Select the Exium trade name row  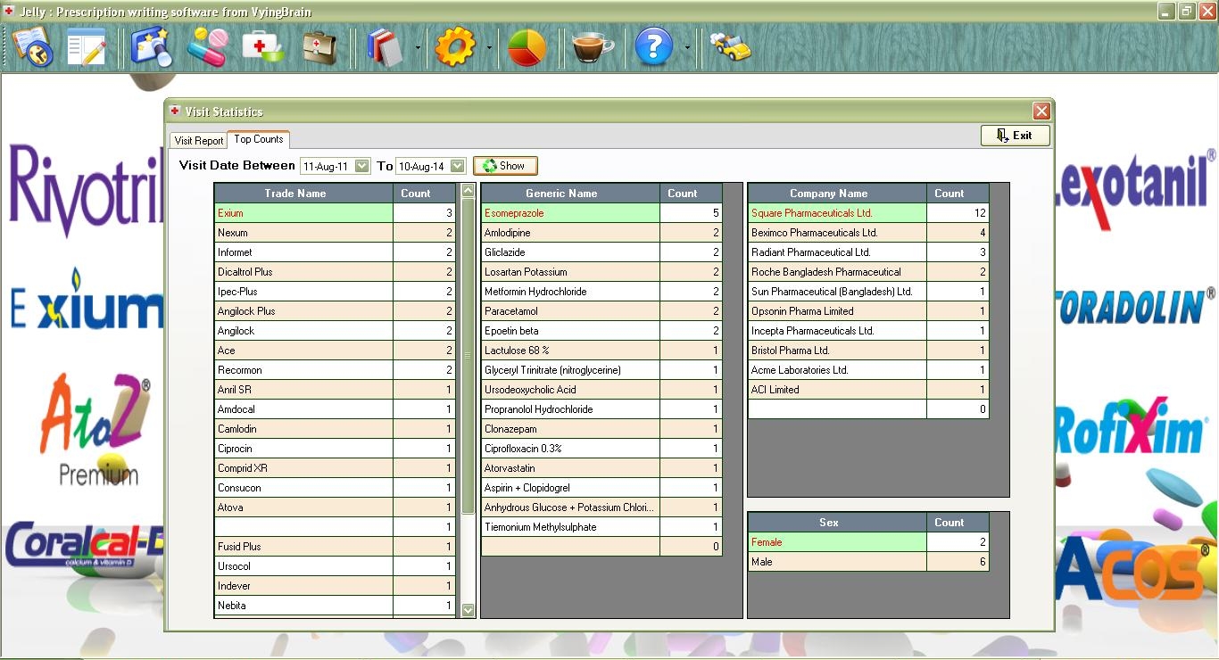(x=335, y=213)
